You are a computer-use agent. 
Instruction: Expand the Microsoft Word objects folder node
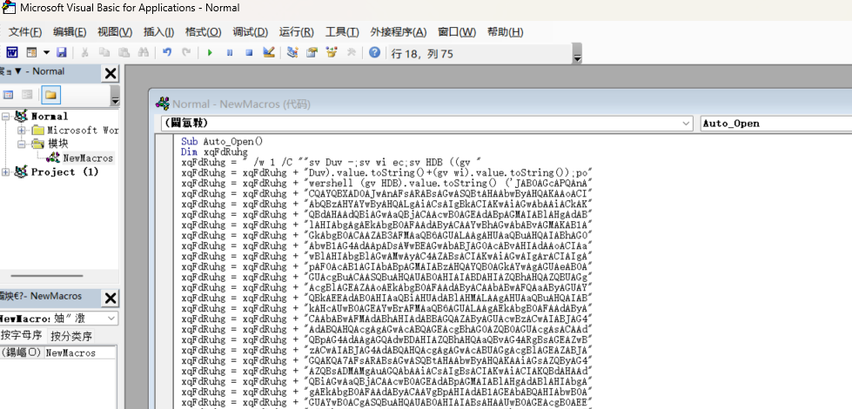(x=22, y=130)
